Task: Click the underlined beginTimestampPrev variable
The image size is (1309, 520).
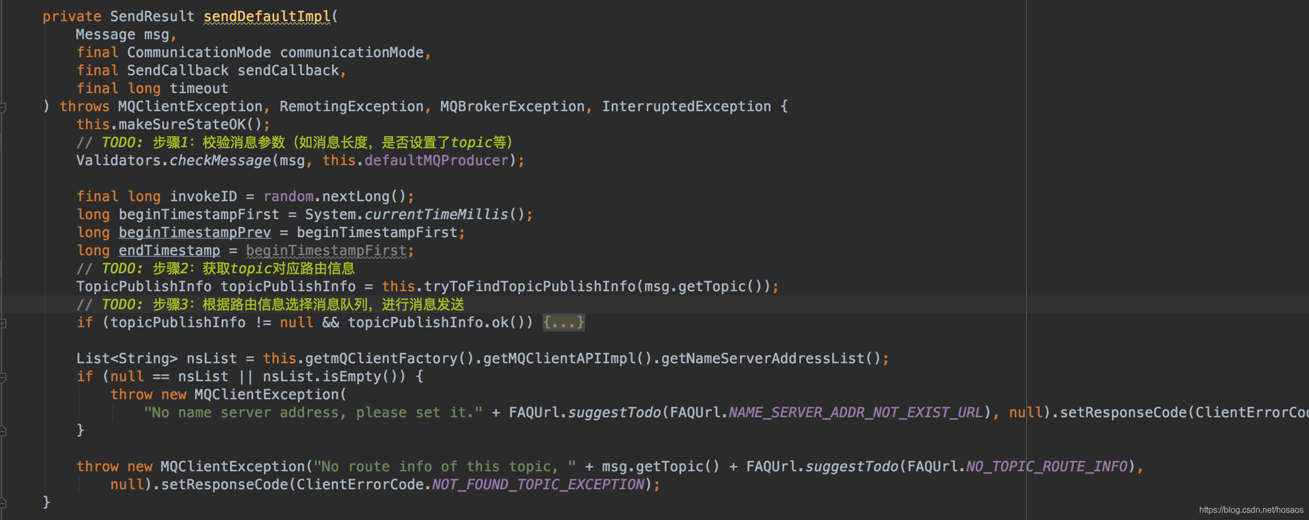Action: [x=194, y=233]
